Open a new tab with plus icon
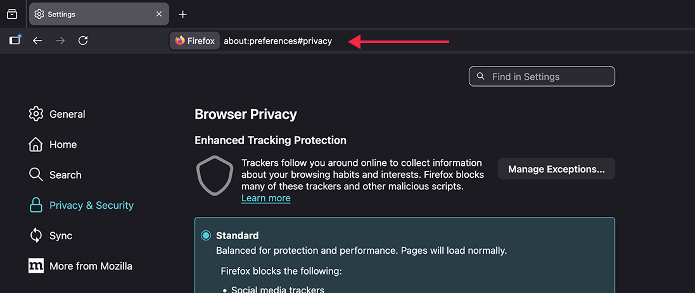This screenshot has height=293, width=695. pyautogui.click(x=183, y=15)
